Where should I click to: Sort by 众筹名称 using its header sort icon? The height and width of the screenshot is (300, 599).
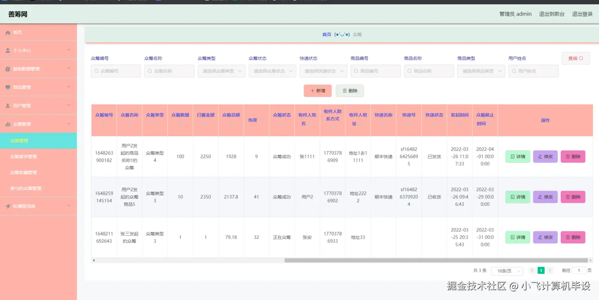[129, 124]
